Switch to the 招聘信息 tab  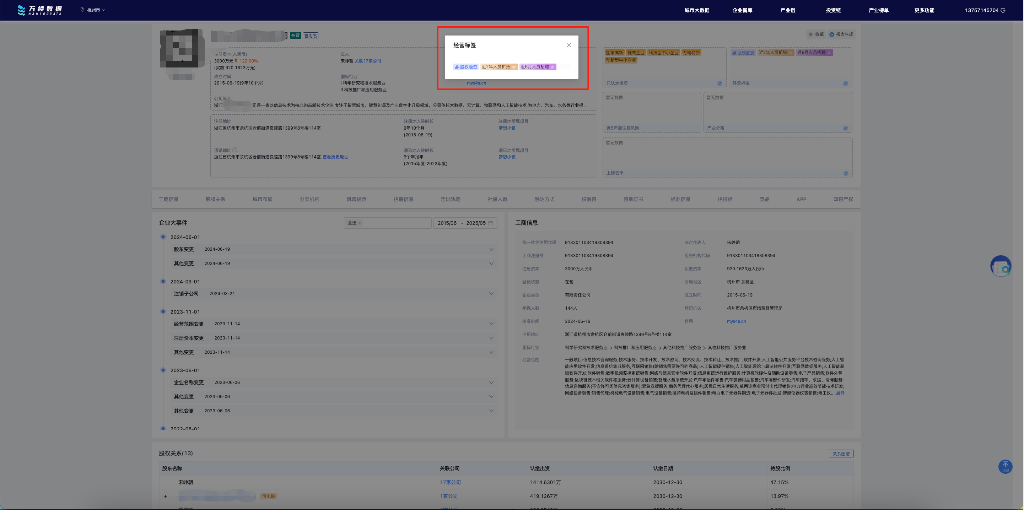403,199
